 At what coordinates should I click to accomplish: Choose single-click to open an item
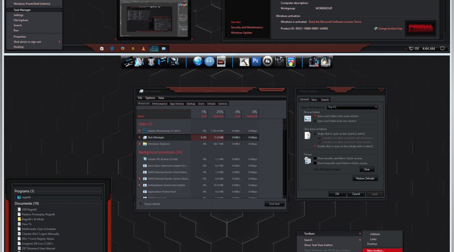pyautogui.click(x=315, y=134)
